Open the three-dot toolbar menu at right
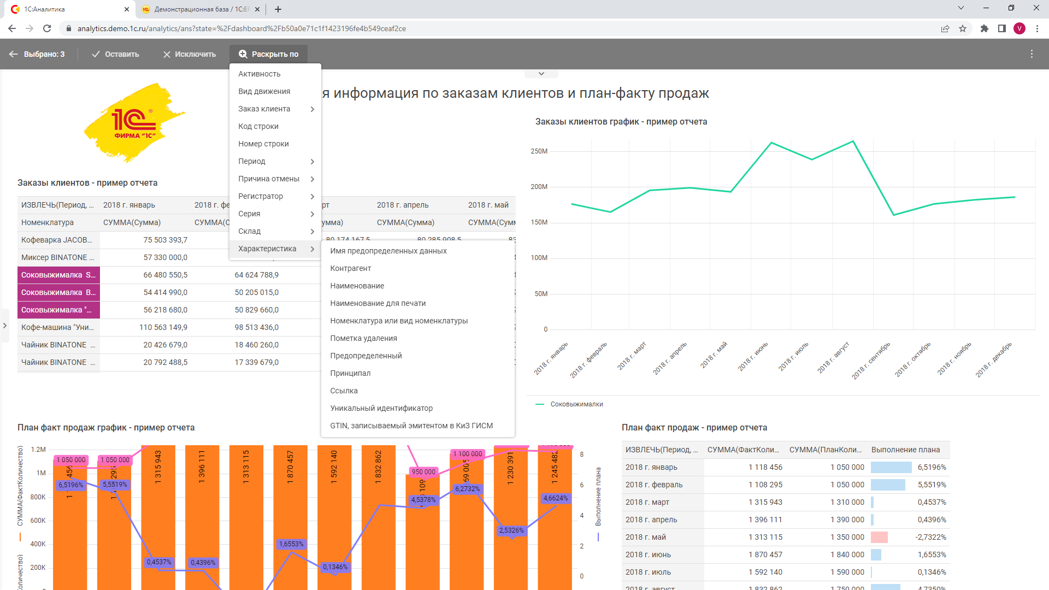The height and width of the screenshot is (590, 1049). point(1032,54)
